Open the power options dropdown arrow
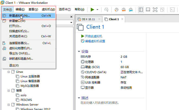 coord(97,10)
